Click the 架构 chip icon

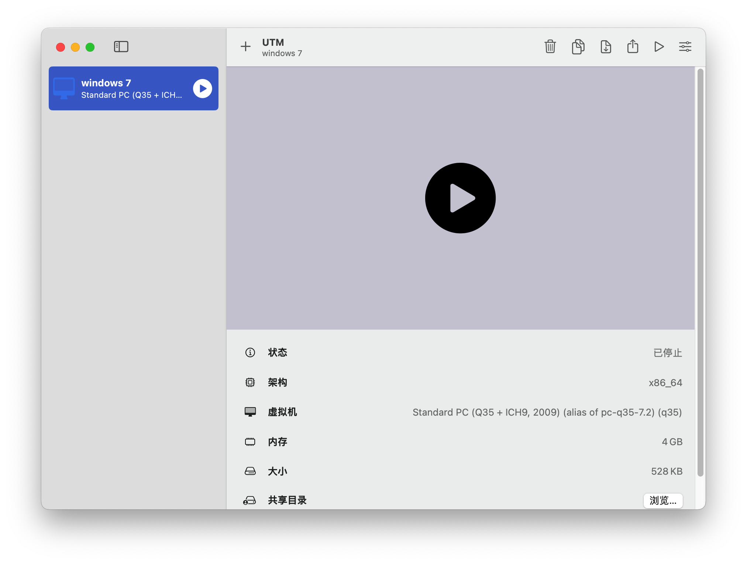pos(251,382)
